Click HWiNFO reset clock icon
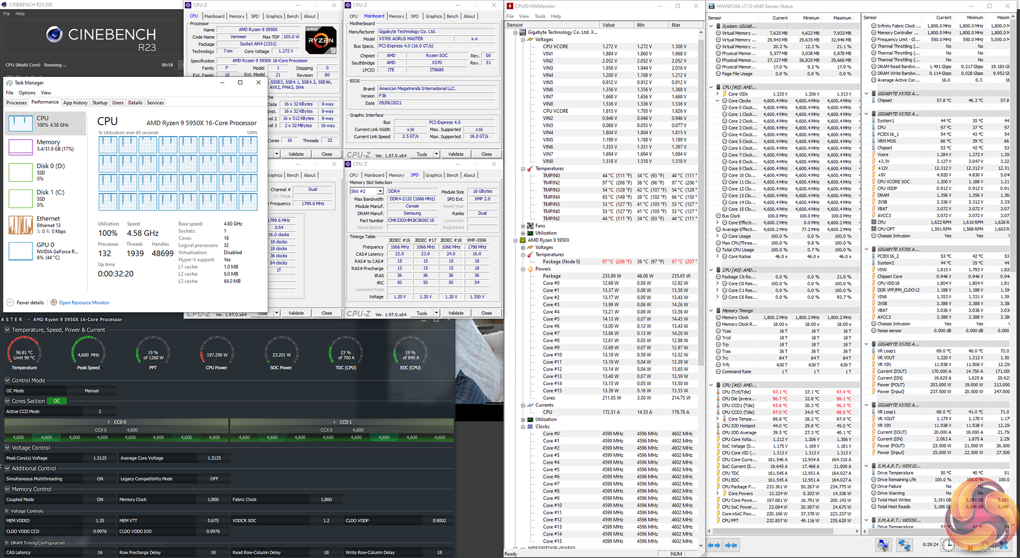 click(948, 545)
